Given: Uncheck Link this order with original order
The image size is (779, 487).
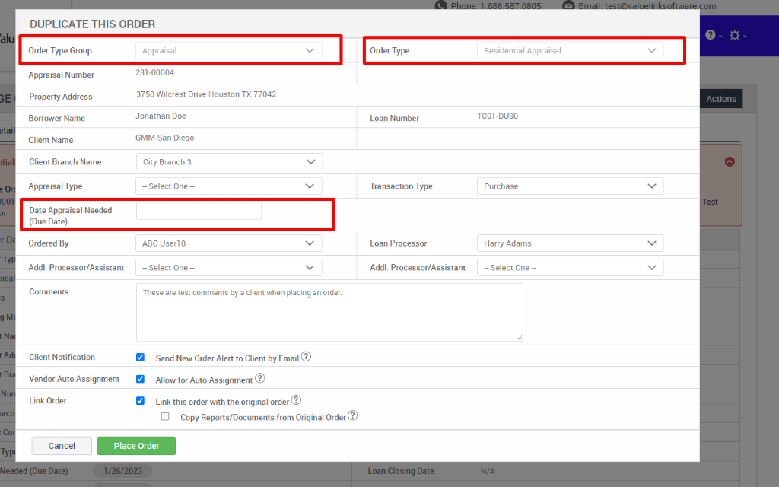Looking at the screenshot, I should tap(140, 401).
